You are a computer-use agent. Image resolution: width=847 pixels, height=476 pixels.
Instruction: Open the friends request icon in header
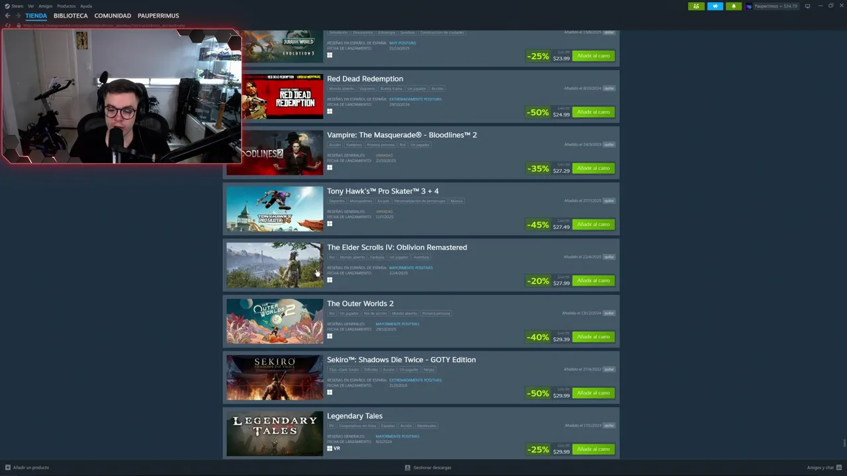click(x=696, y=6)
